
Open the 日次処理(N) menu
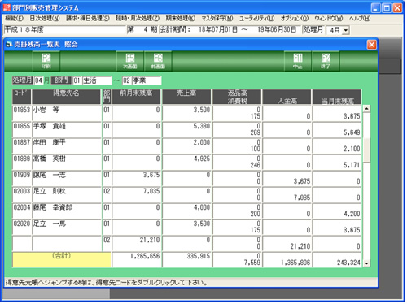click(44, 19)
